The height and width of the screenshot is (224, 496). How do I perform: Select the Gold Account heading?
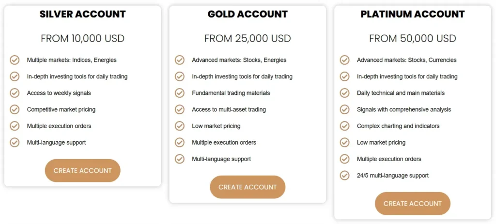tap(248, 15)
